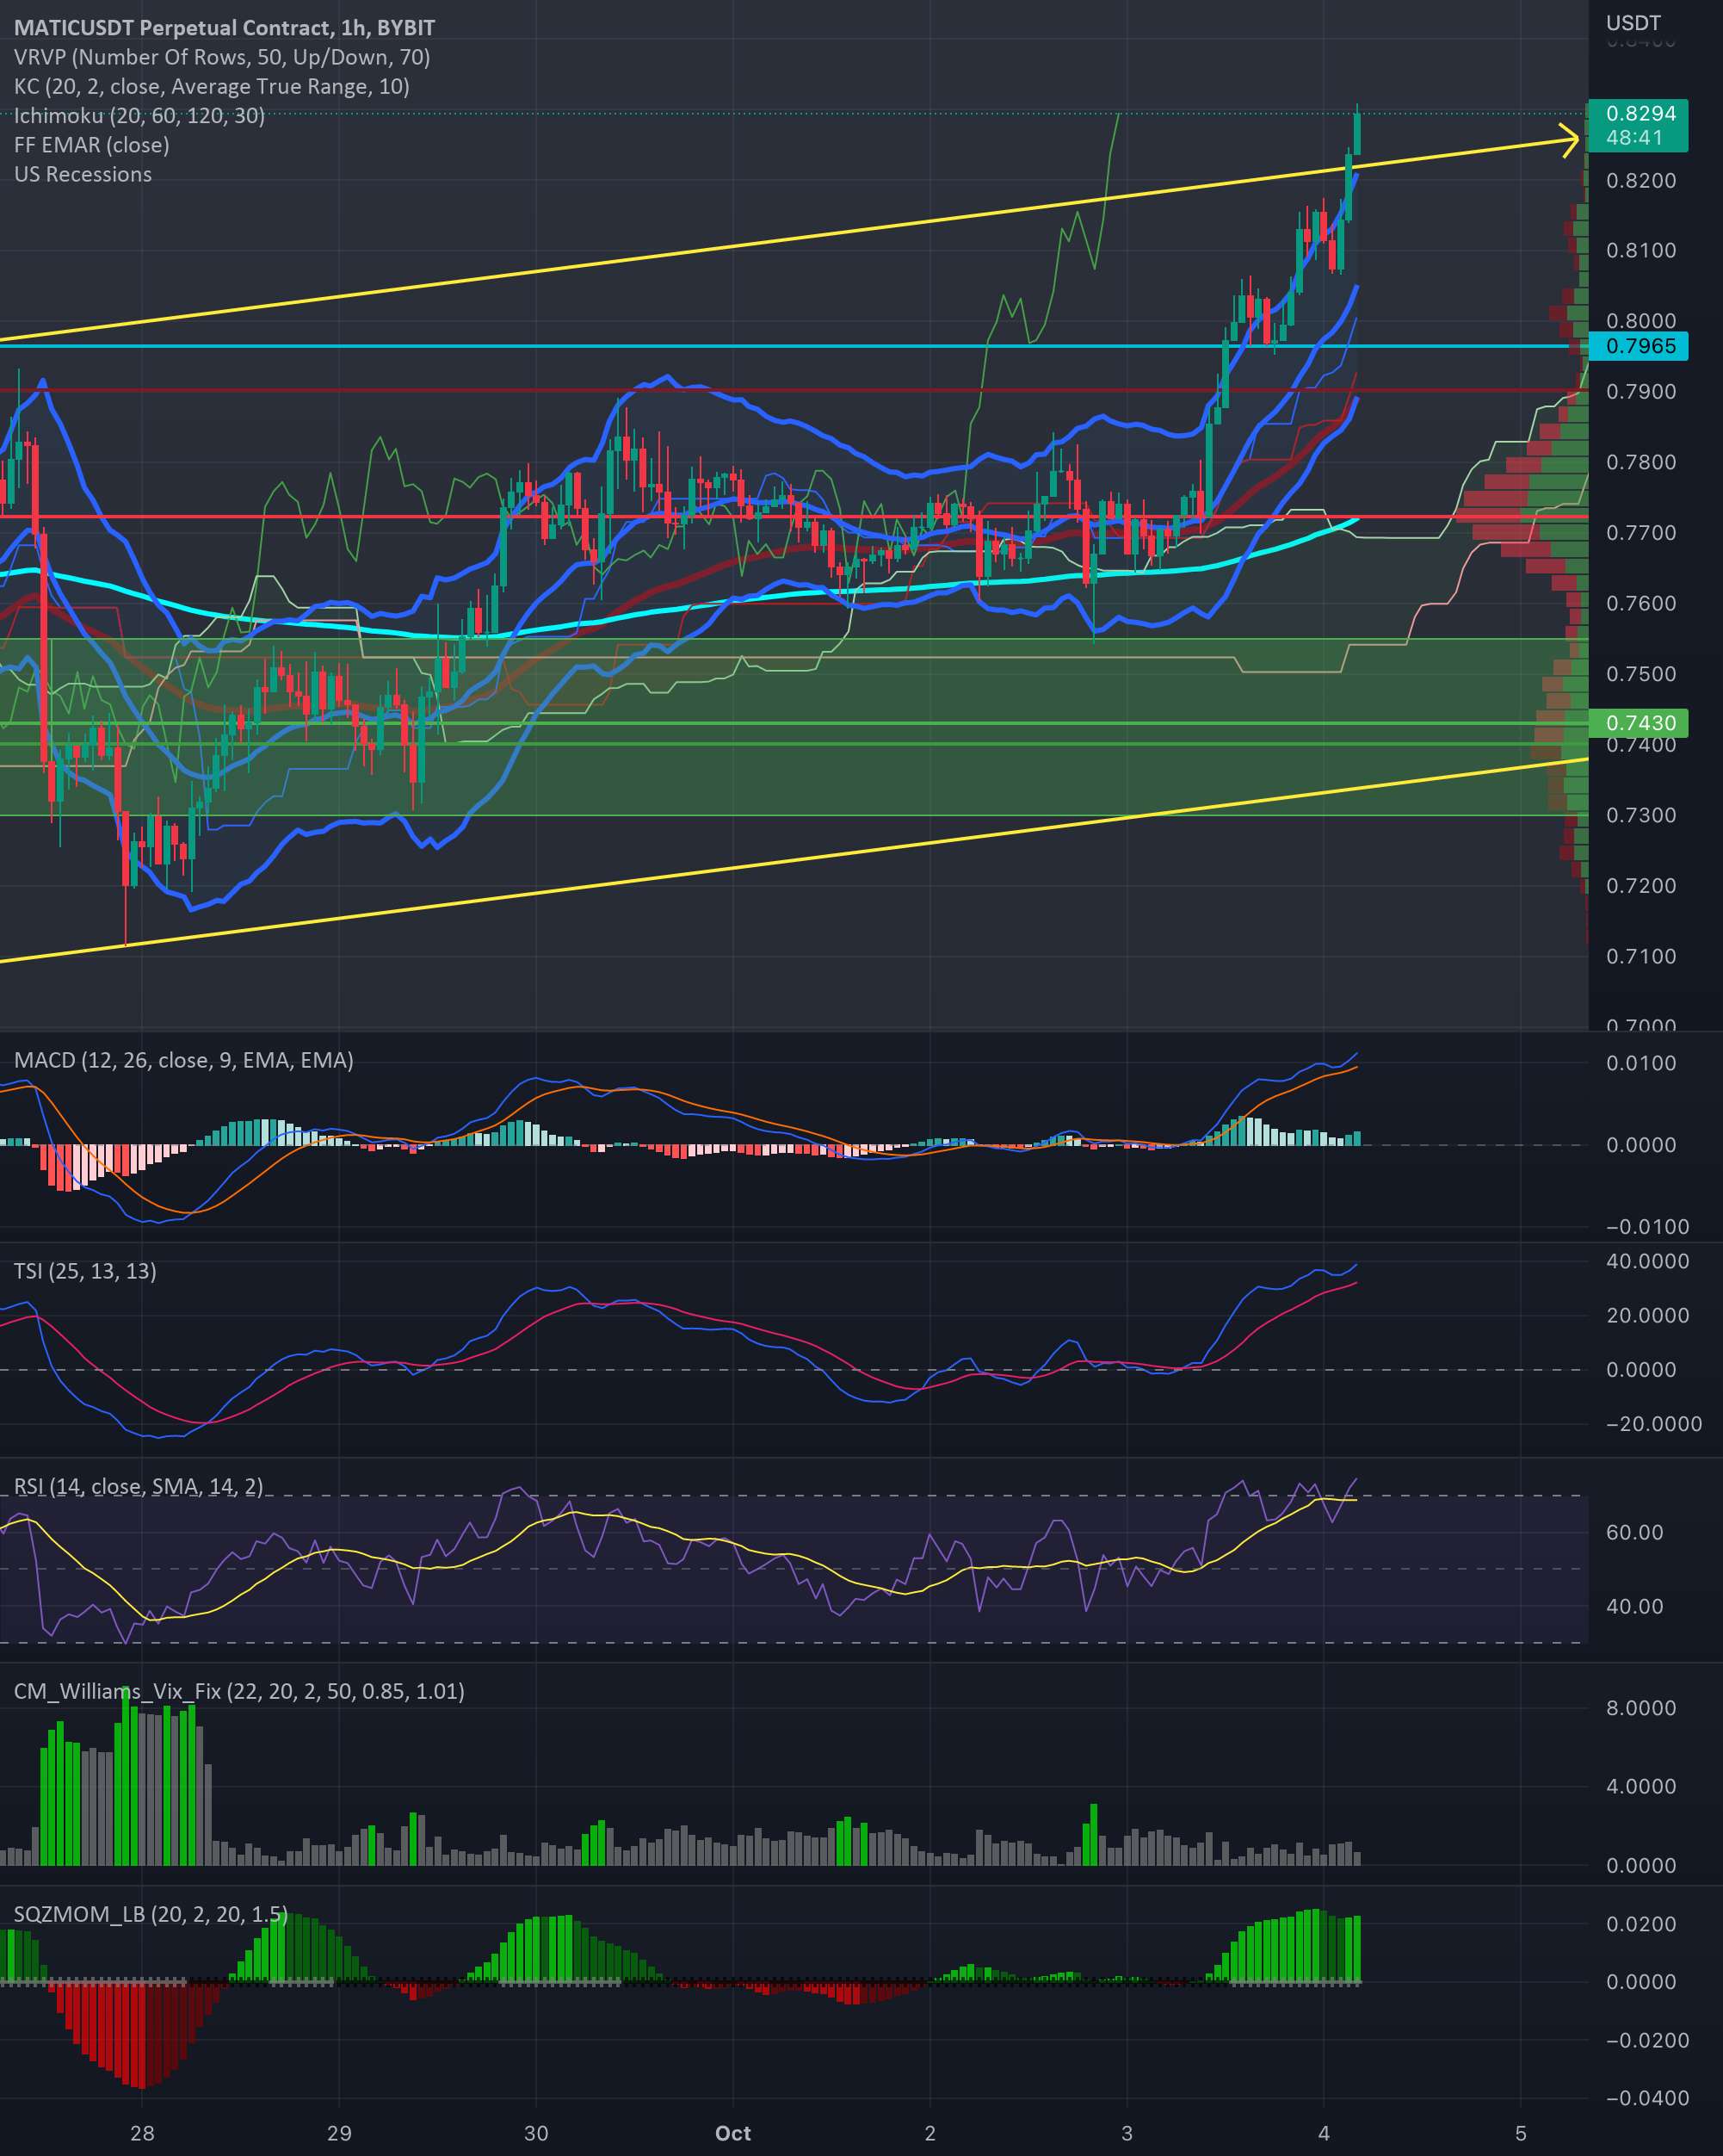Click the RSI 60.00 scale label

[1634, 1532]
